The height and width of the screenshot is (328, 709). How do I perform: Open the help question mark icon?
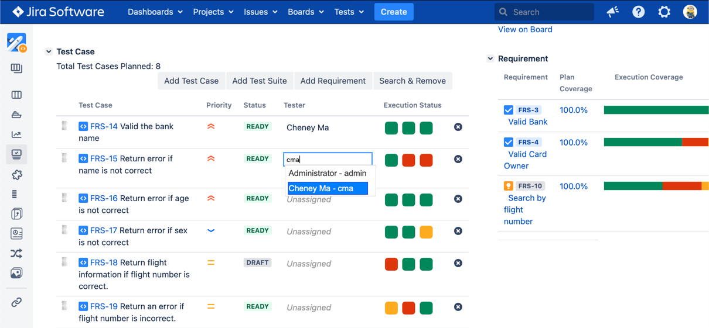point(638,12)
